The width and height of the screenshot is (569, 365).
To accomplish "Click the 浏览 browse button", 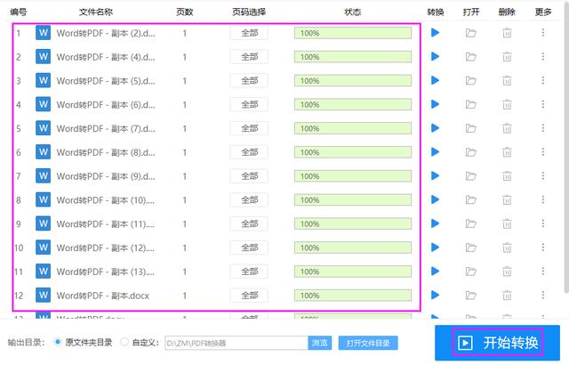I will click(320, 343).
